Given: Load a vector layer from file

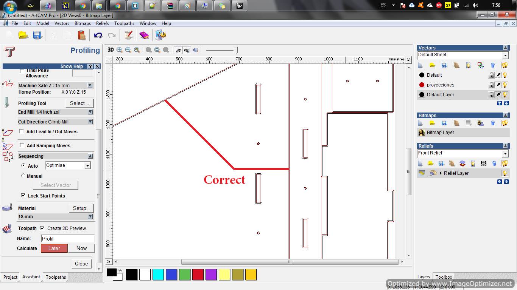Looking at the screenshot, I should click(x=432, y=65).
